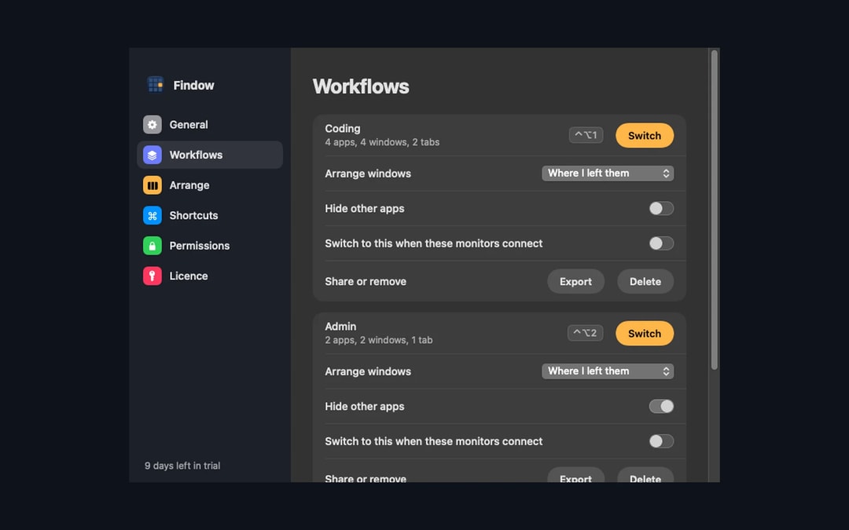Viewport: 849px width, 530px height.
Task: Click the vertical scrollbar thumb
Action: [714, 210]
